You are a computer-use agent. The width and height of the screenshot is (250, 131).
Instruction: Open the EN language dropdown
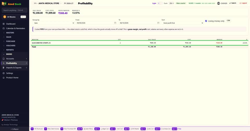pyautogui.click(x=171, y=3)
